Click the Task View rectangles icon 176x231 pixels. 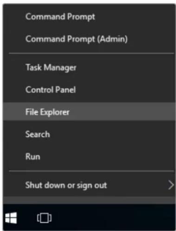click(44, 218)
